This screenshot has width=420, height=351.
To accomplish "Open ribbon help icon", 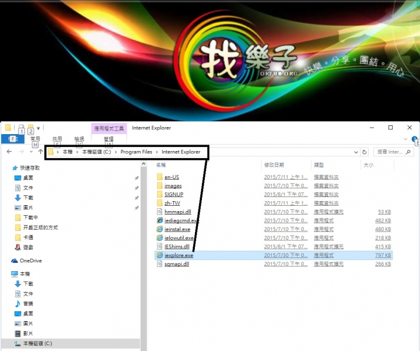I will (x=414, y=139).
